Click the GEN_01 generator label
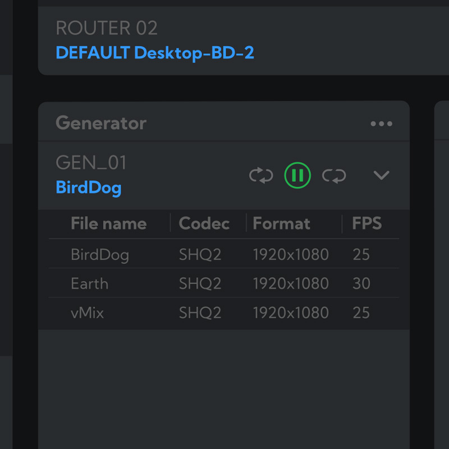This screenshot has height=449, width=449. coord(91,162)
